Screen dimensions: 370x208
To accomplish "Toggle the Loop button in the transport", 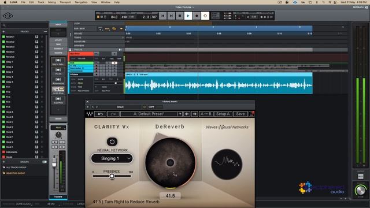I will (205, 16).
